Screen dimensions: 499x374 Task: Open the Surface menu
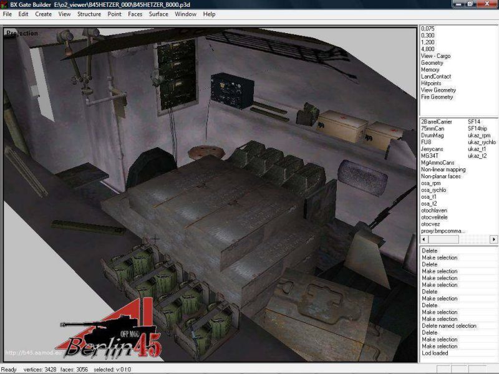click(x=158, y=14)
